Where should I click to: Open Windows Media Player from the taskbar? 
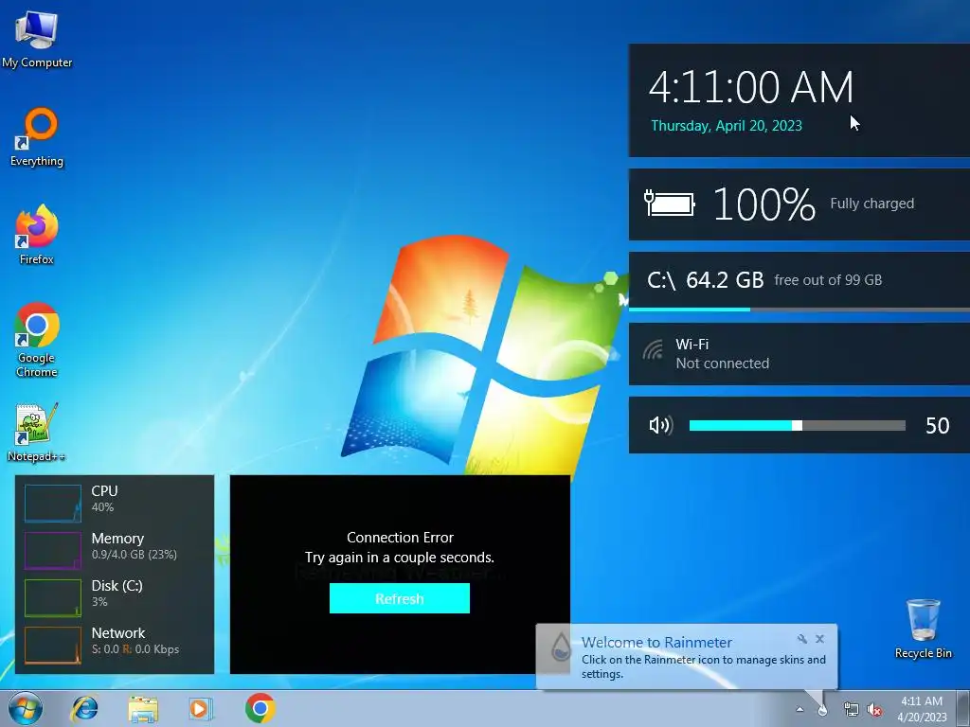tap(201, 708)
